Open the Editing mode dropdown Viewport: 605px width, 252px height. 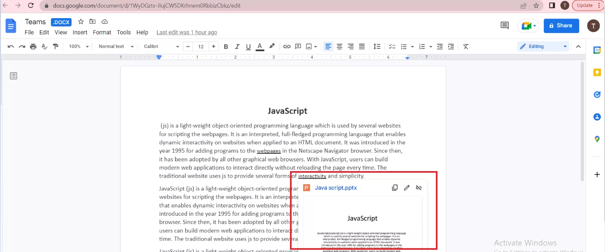(x=544, y=46)
